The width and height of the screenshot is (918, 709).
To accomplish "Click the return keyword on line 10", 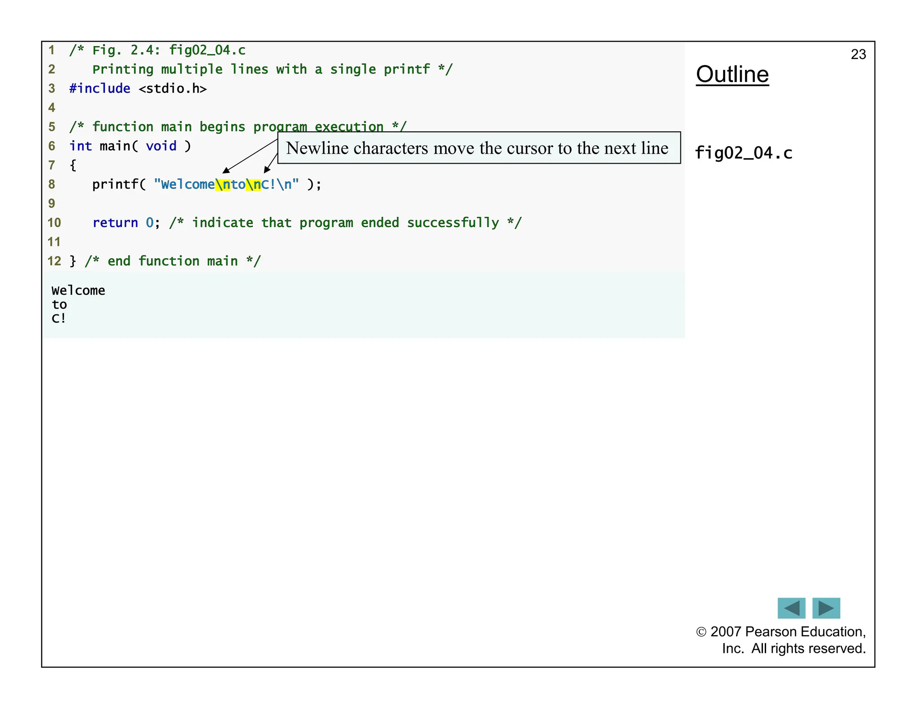I will [115, 223].
